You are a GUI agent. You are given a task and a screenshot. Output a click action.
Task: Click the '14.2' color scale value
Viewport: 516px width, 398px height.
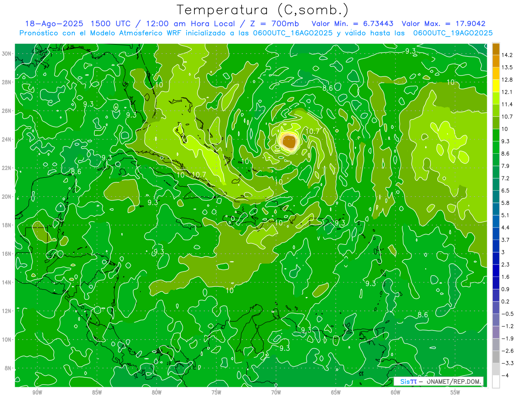pos(507,55)
